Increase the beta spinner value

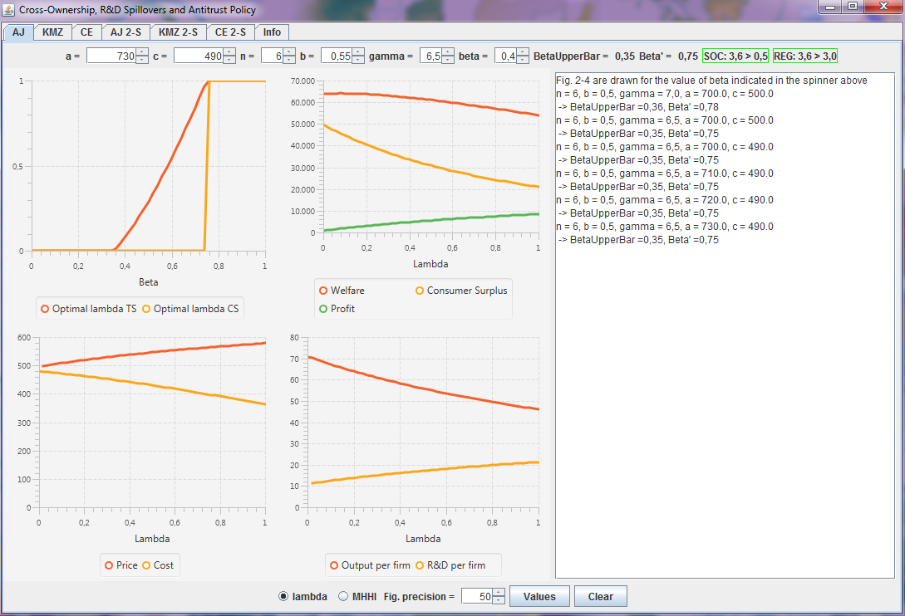click(522, 52)
